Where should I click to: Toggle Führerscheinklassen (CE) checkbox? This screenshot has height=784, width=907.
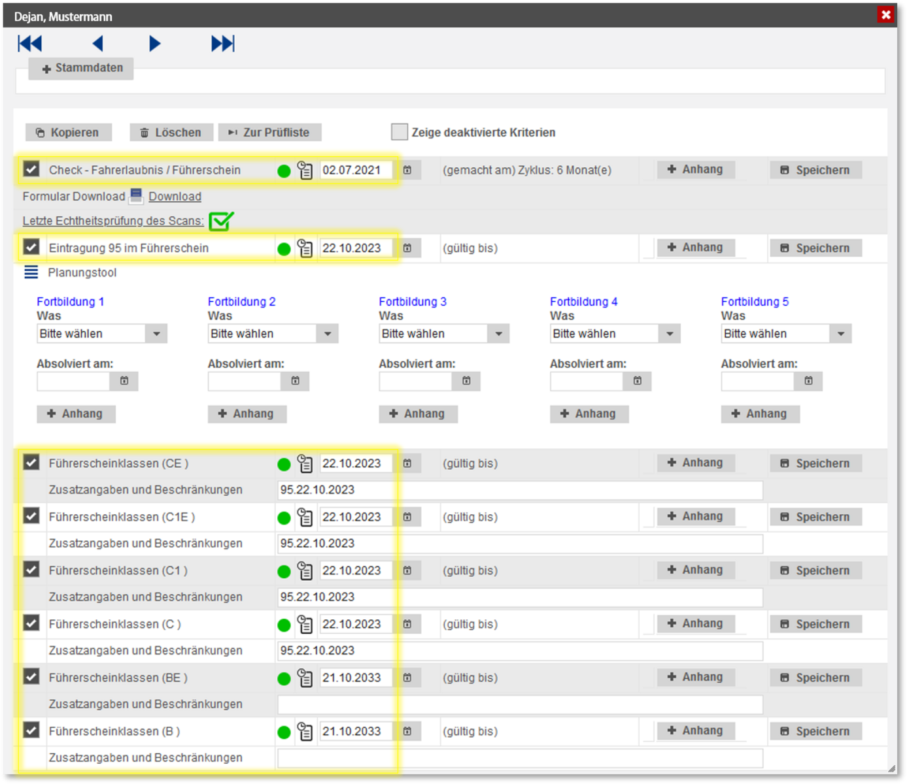tap(31, 463)
